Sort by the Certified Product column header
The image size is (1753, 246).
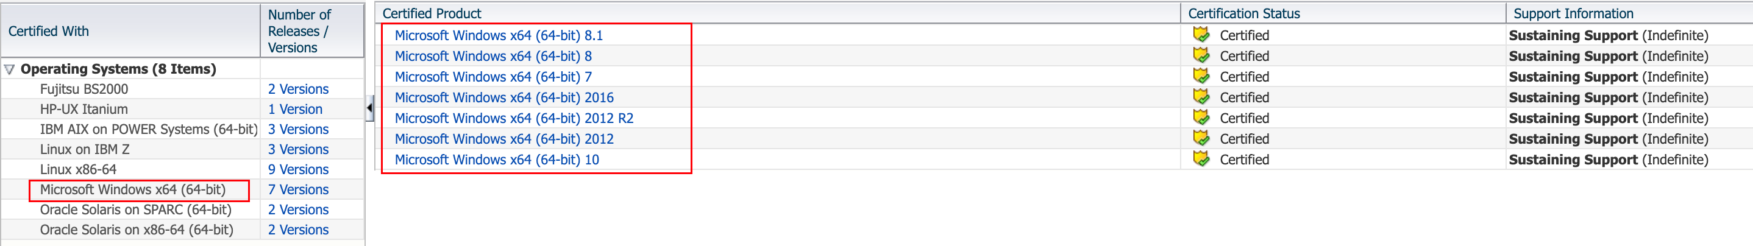coord(777,13)
